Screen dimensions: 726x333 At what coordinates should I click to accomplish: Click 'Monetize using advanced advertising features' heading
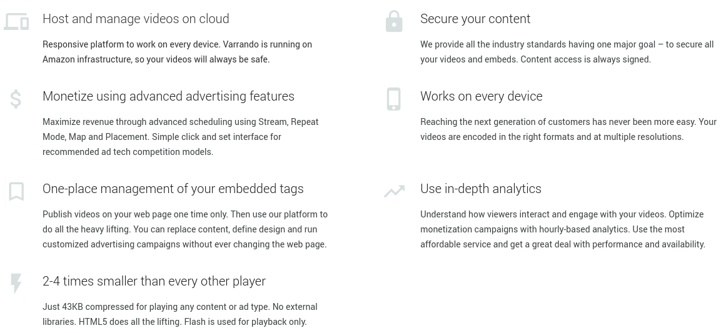[168, 96]
